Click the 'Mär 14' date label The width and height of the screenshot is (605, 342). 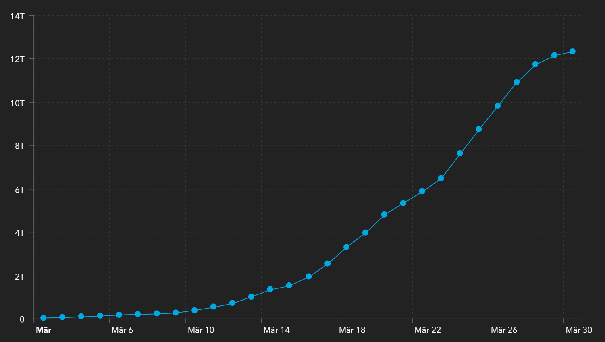(277, 330)
